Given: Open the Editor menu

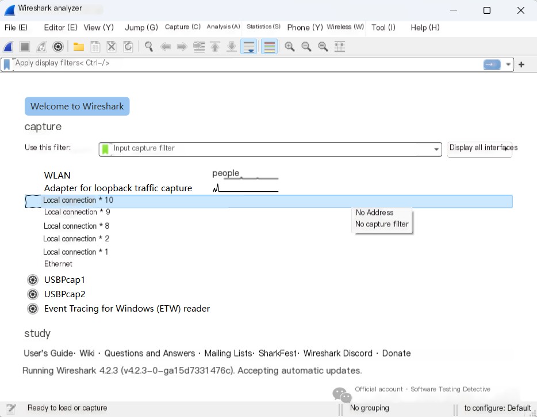Looking at the screenshot, I should click(60, 28).
